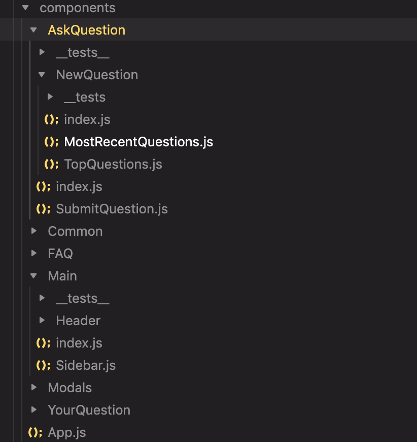The width and height of the screenshot is (417, 442).
Task: Open MostRecentQuestions.js file
Action: (138, 142)
